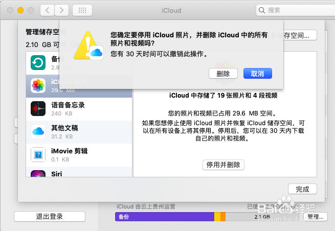Show all preferences grid icon
This screenshot has height=231, width=335.
pyautogui.click(x=82, y=10)
